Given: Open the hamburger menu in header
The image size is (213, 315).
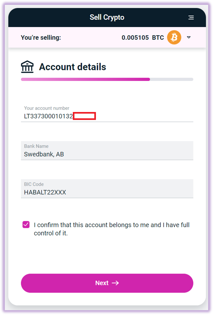Looking at the screenshot, I should coord(191,18).
